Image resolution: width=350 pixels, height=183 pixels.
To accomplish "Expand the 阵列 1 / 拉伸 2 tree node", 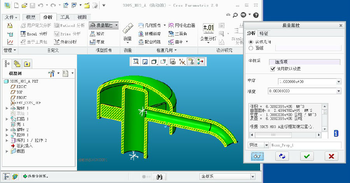I will [x=7, y=140].
